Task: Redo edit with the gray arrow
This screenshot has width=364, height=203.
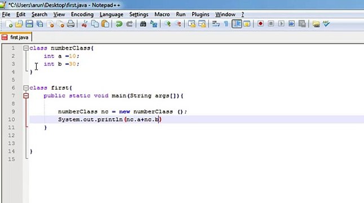Action: pyautogui.click(x=129, y=24)
